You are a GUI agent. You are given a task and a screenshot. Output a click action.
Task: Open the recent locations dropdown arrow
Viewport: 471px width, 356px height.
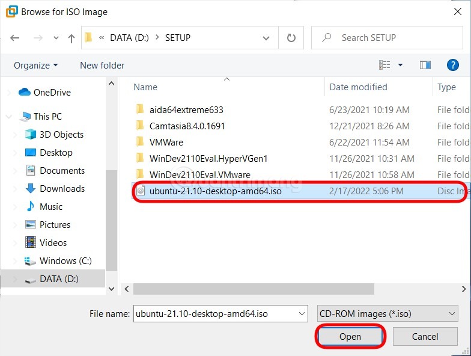(56, 38)
